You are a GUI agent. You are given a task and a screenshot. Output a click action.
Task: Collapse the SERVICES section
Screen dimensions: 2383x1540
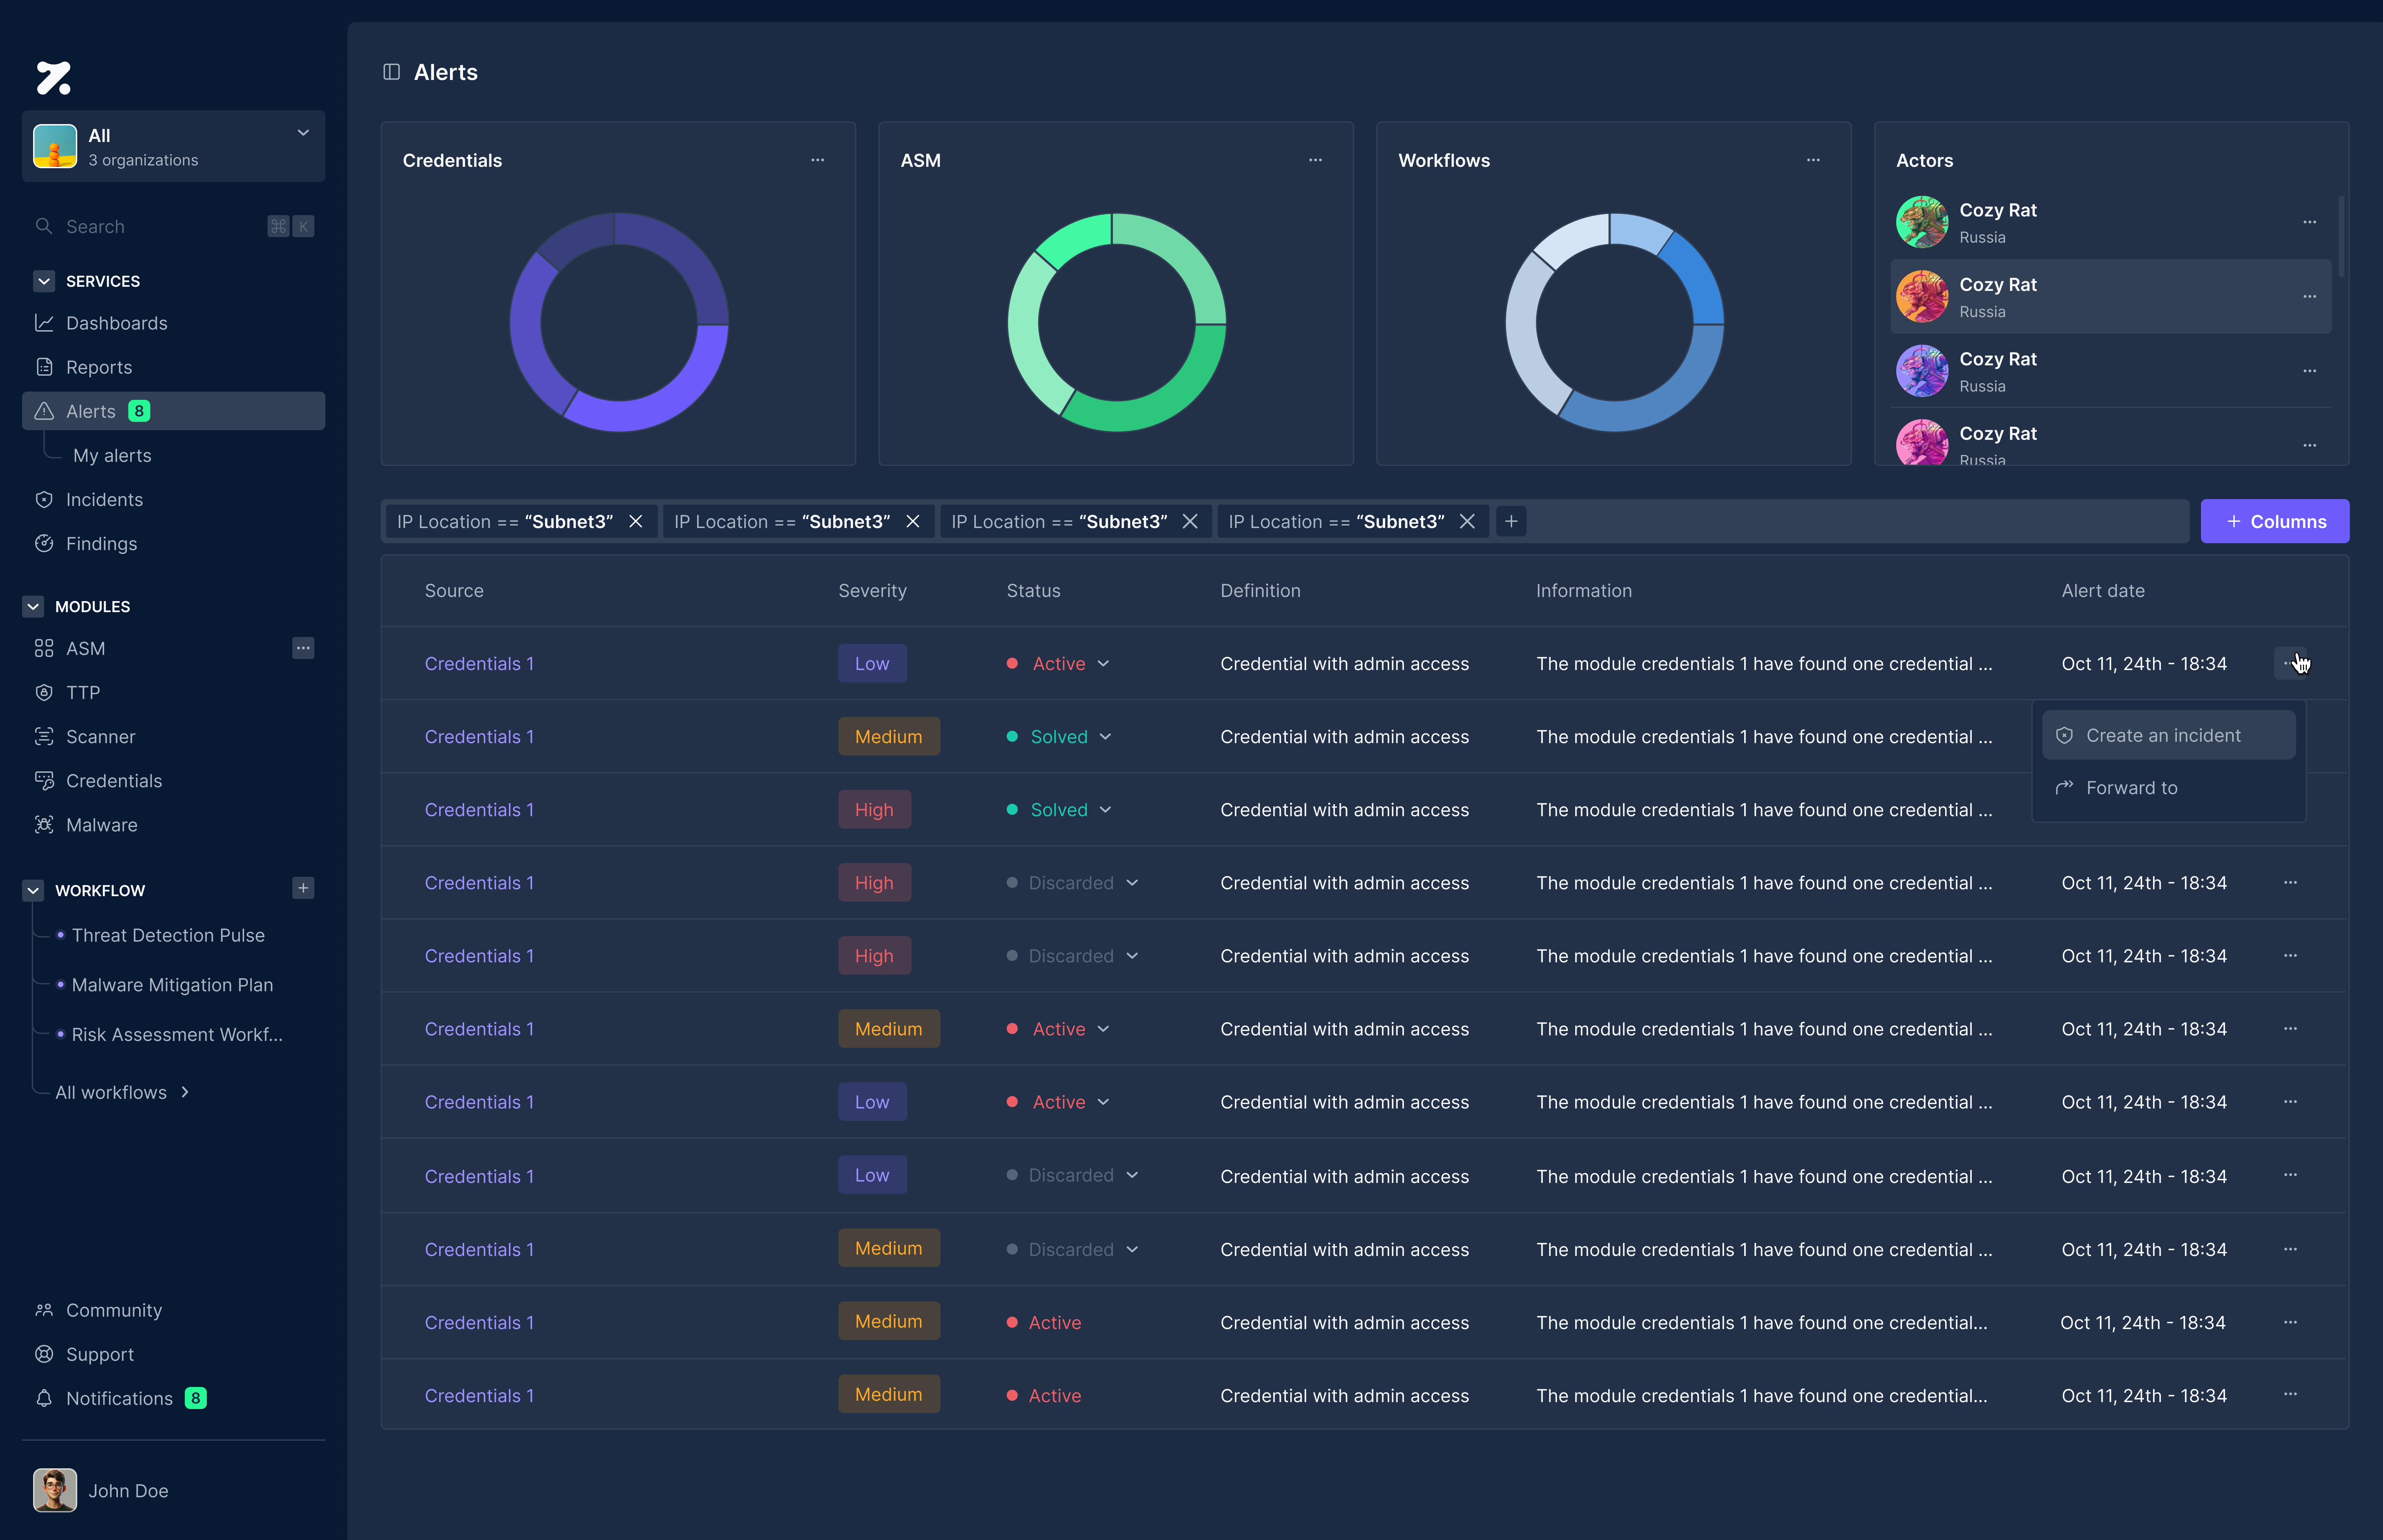point(44,281)
